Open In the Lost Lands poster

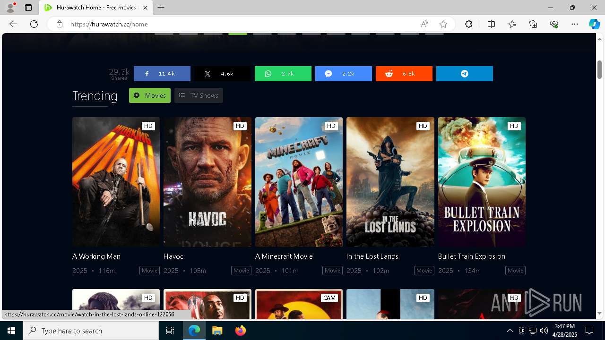point(390,182)
